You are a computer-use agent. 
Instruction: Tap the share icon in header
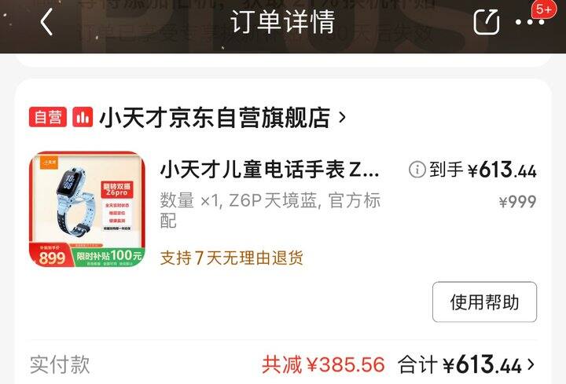[487, 22]
